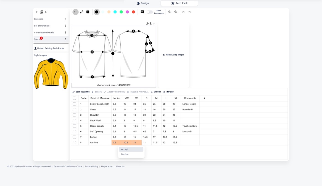322x186 pixels.
Task: Click the comment bubble icon
Action: [142, 12]
